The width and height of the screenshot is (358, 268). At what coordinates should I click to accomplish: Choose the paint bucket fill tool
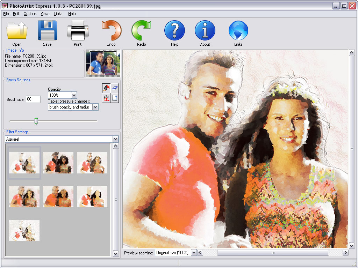point(106,98)
